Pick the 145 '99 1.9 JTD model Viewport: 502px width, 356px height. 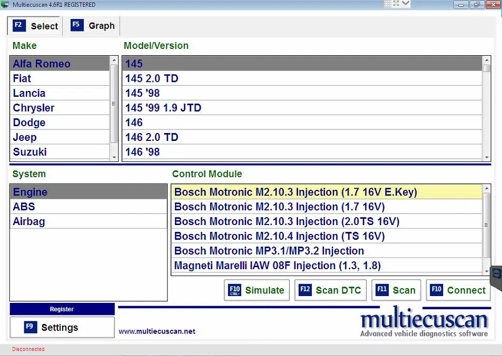(163, 108)
